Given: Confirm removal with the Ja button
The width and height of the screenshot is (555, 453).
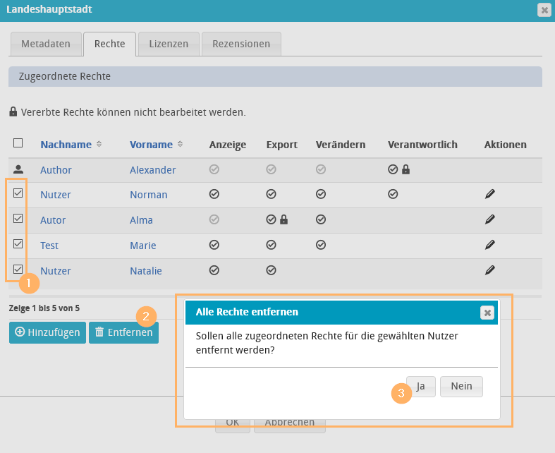Looking at the screenshot, I should pos(420,387).
